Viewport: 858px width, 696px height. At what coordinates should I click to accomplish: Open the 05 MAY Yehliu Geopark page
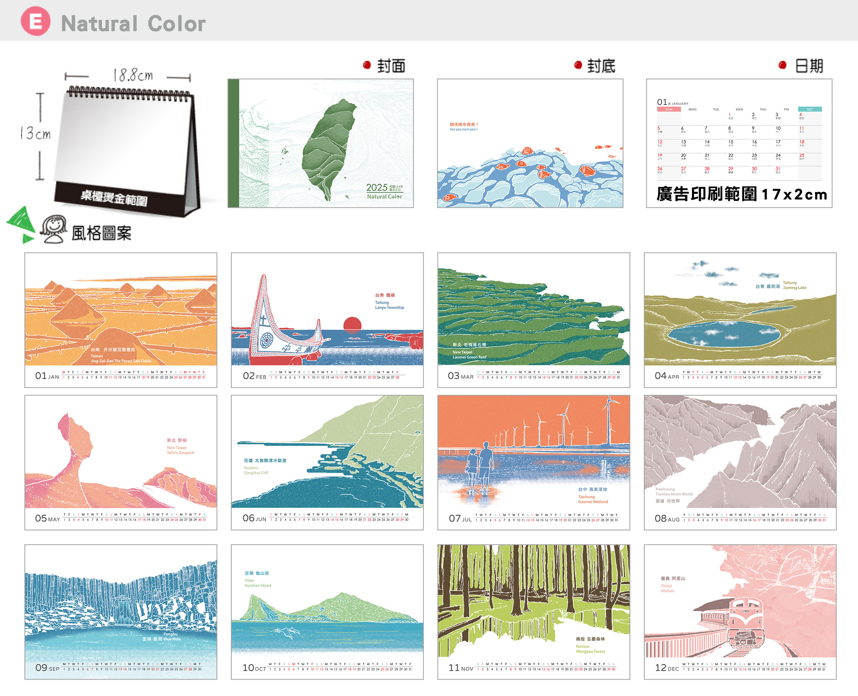click(x=121, y=462)
